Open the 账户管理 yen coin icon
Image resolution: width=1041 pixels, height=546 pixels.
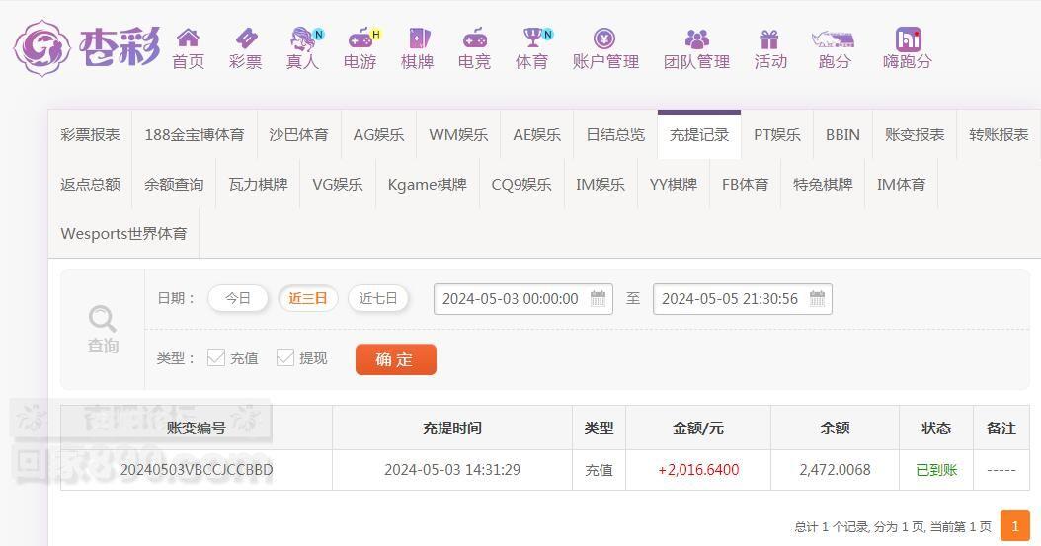click(604, 39)
